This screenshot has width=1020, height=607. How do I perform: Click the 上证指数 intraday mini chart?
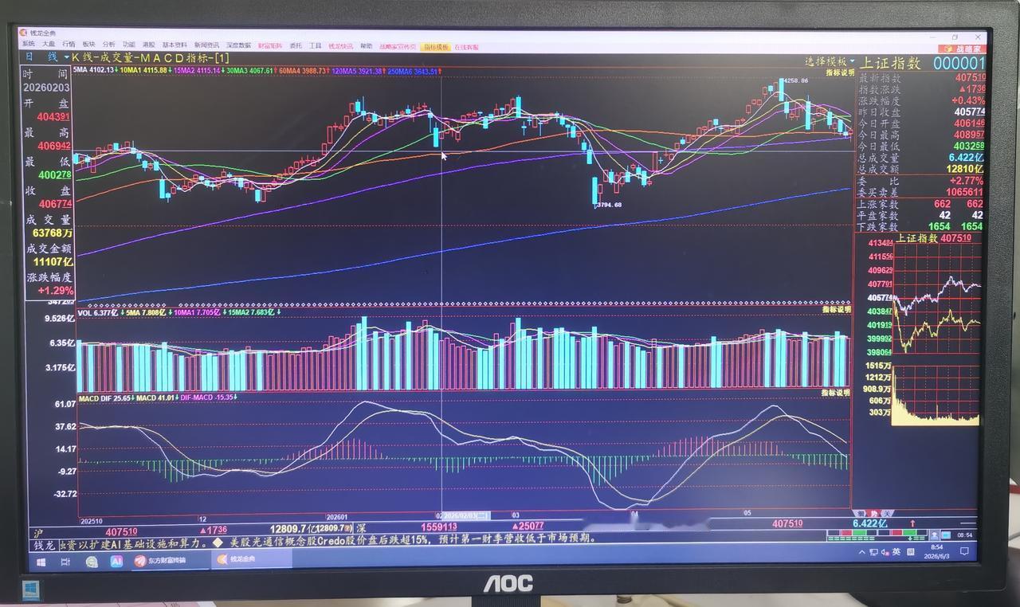[937, 299]
